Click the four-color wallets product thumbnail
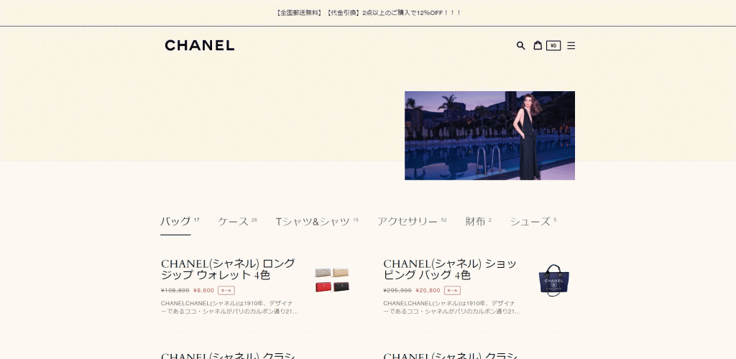Screen dimensions: 736x359 (332, 280)
